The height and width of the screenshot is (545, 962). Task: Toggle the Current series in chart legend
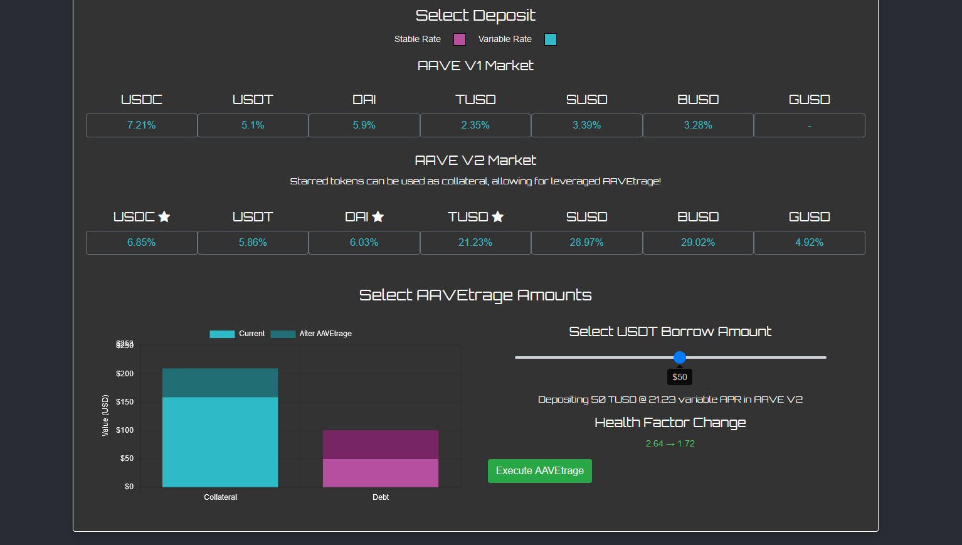point(237,334)
